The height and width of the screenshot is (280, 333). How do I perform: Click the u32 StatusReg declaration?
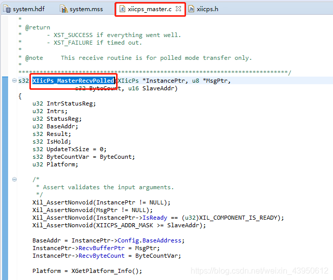pyautogui.click(x=57, y=119)
